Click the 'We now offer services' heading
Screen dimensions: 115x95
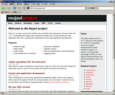(19, 87)
